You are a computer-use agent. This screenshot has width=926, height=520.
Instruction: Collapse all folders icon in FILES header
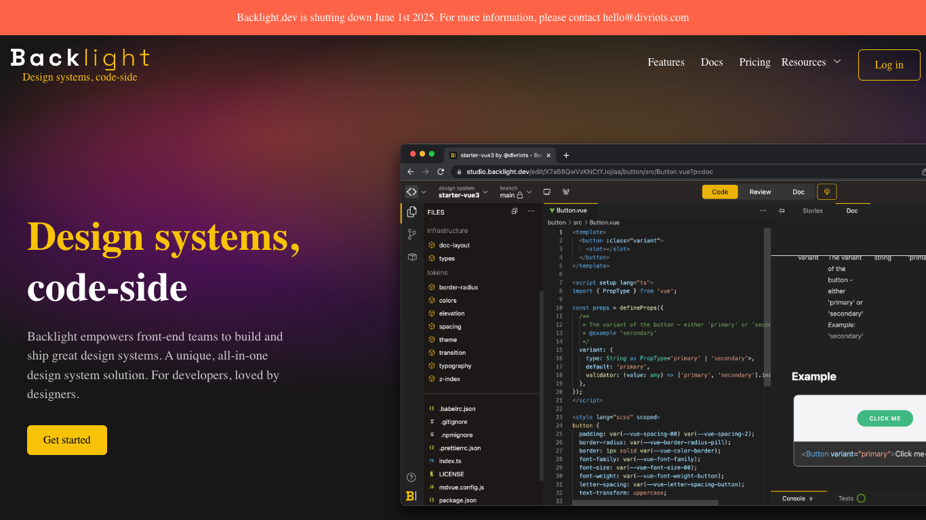[x=515, y=212]
